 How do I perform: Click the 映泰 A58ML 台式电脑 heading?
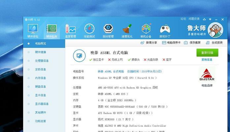(x=109, y=53)
